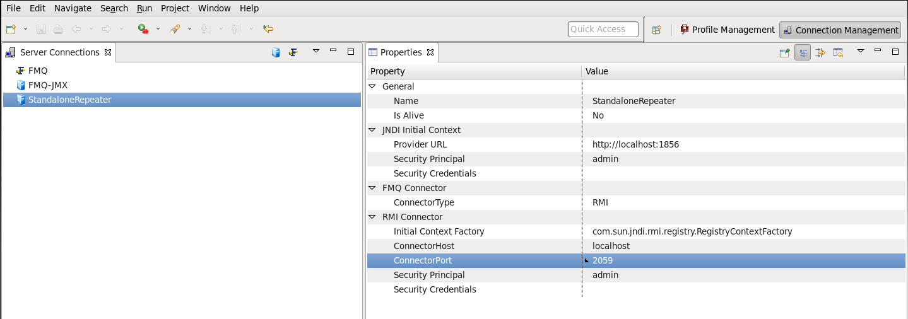Screen dimensions: 908x319
Task: Open the Project menu
Action: point(175,8)
